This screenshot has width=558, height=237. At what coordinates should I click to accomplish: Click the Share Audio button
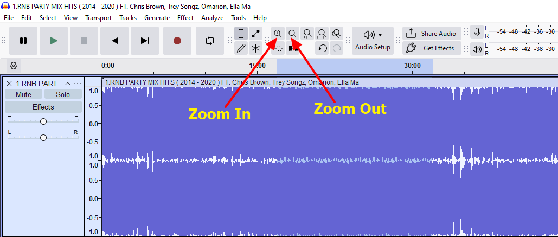pyautogui.click(x=432, y=34)
